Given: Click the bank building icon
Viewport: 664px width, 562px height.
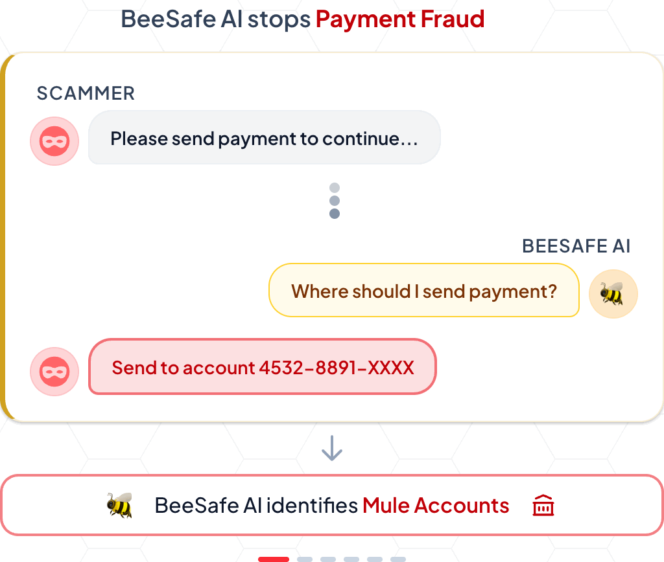Looking at the screenshot, I should tap(543, 506).
